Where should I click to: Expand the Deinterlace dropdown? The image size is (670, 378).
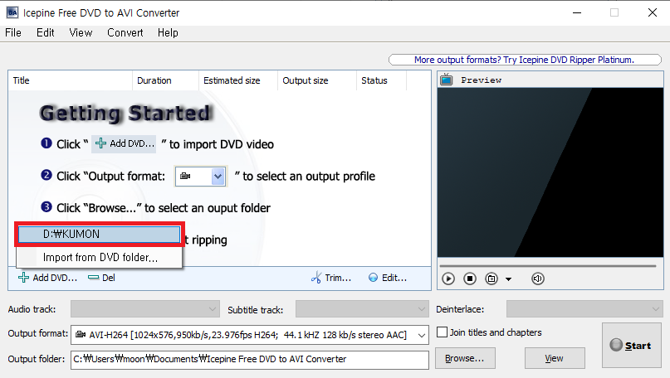[584, 309]
